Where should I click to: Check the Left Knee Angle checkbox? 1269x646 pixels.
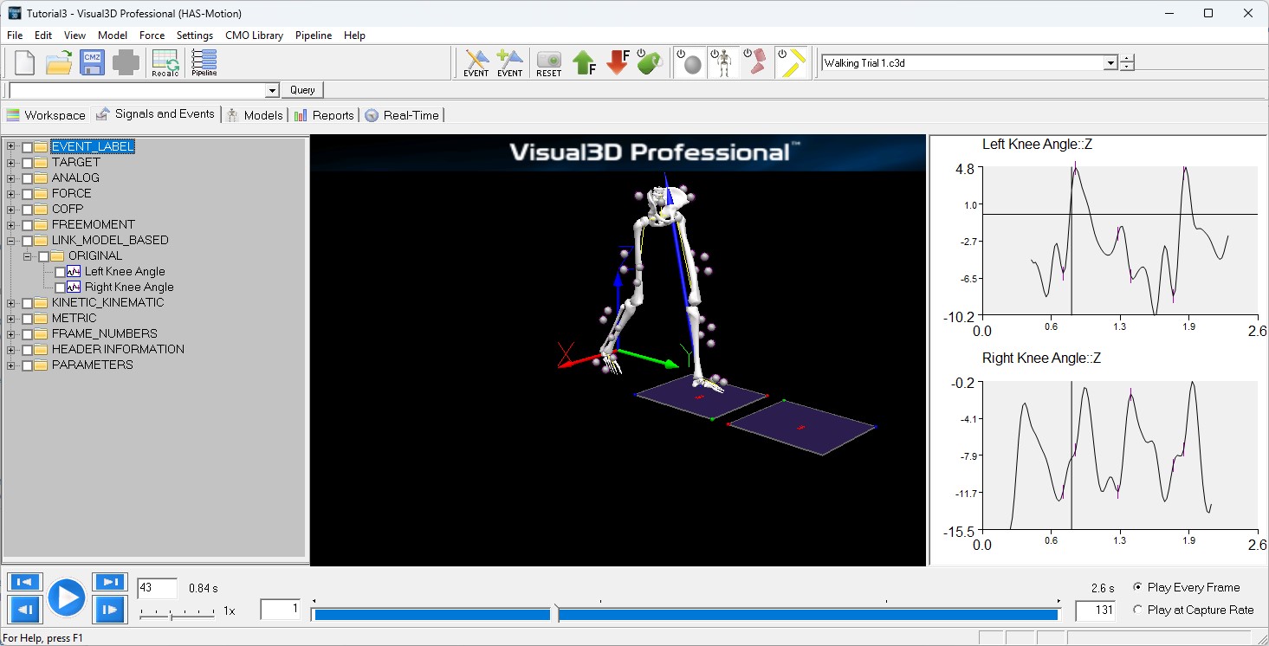60,272
